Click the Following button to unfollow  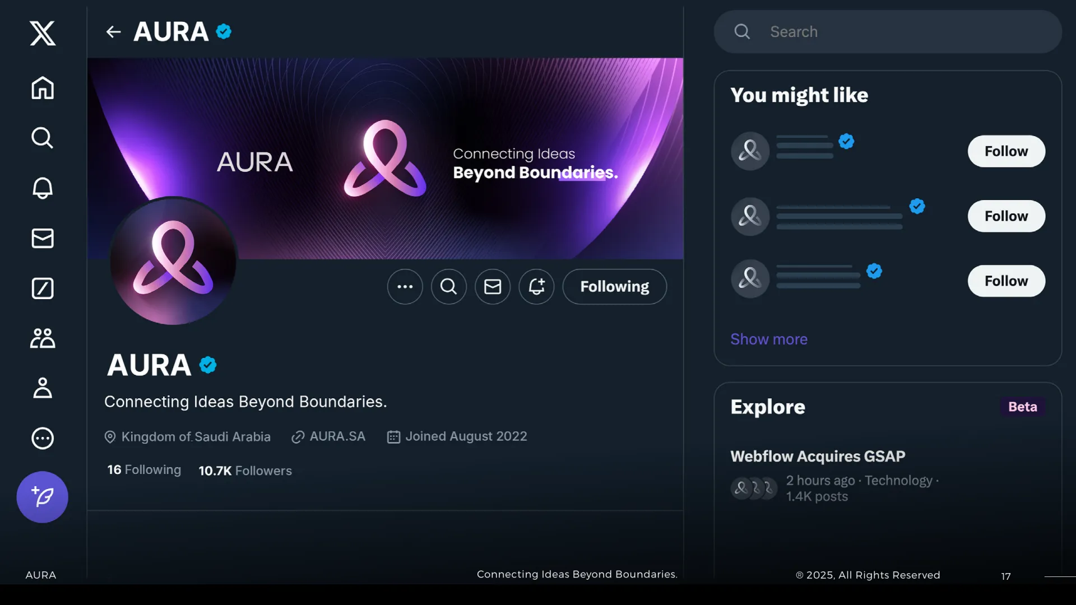(615, 287)
